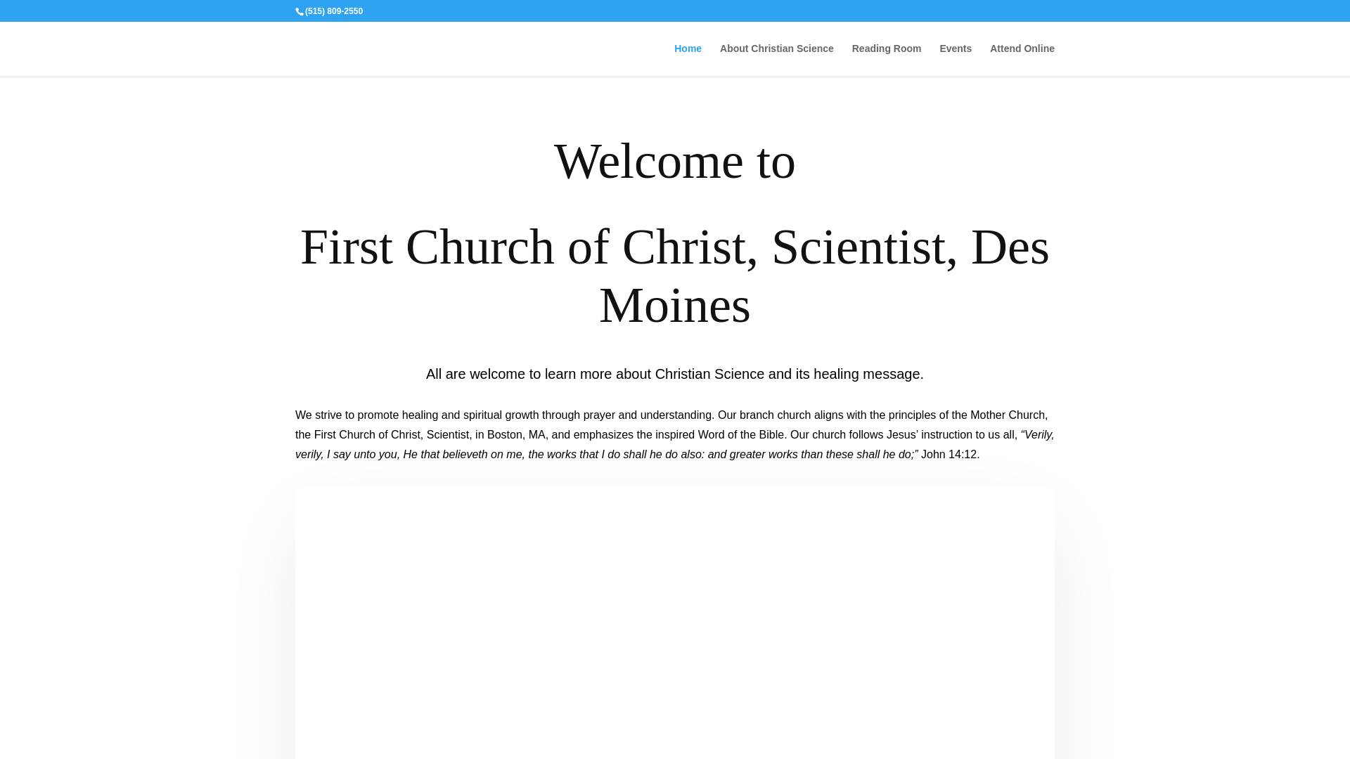Image resolution: width=1350 pixels, height=759 pixels.
Task: Click the phone icon in top bar
Action: click(300, 12)
